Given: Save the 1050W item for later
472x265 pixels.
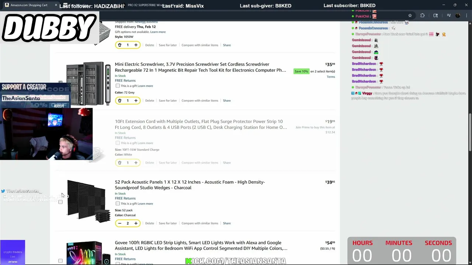Looking at the screenshot, I should [x=168, y=45].
